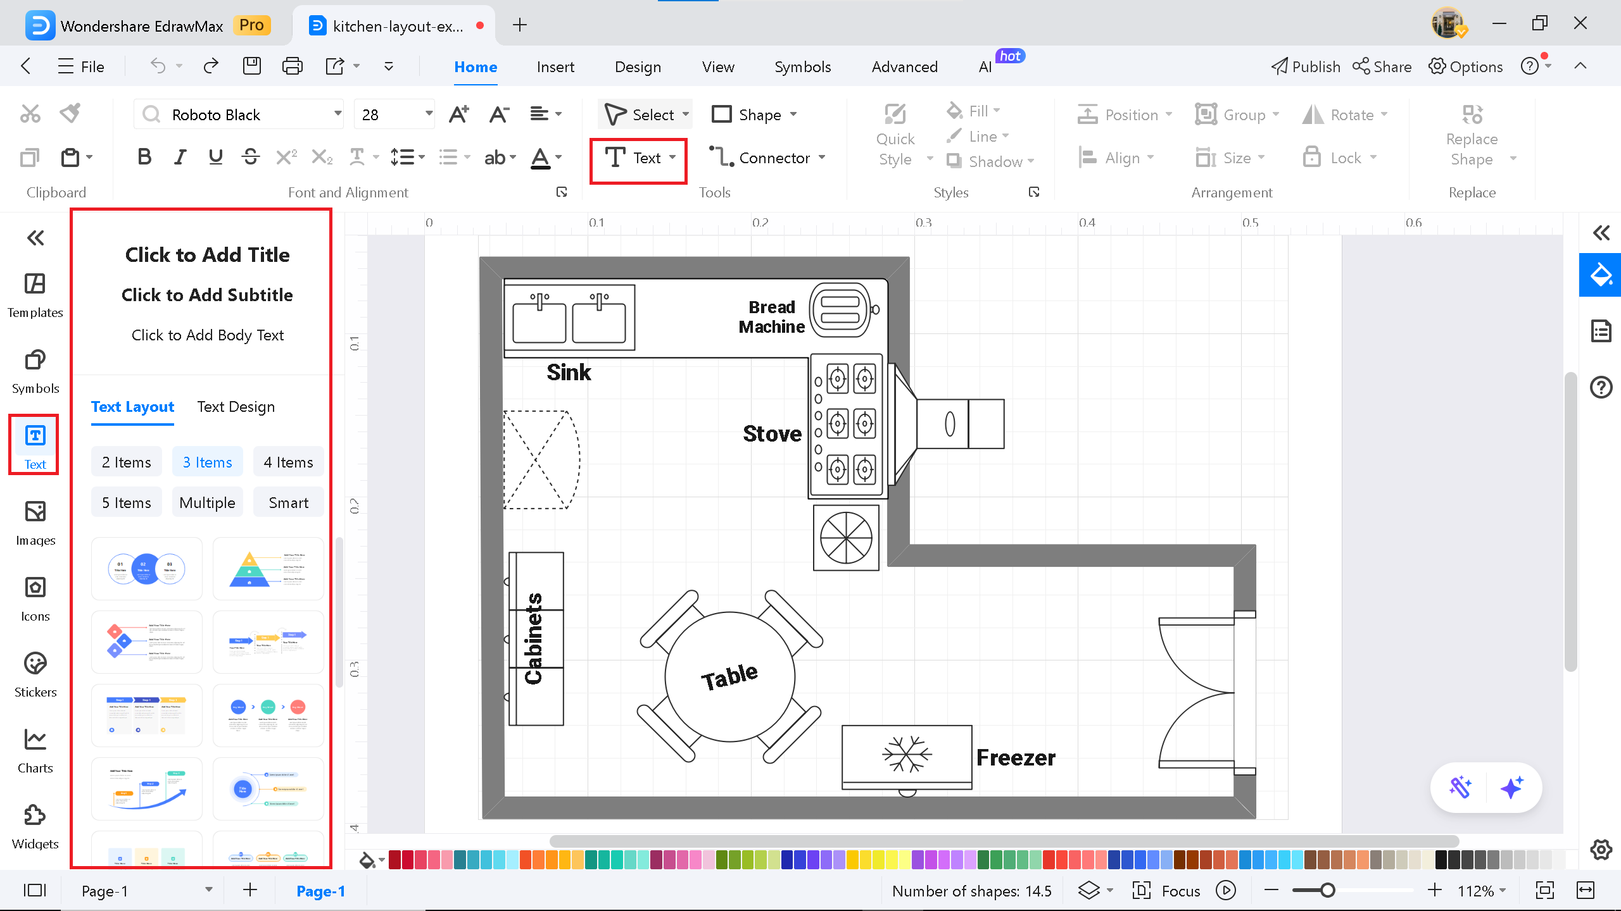Click the zoom slider handle

(1328, 891)
